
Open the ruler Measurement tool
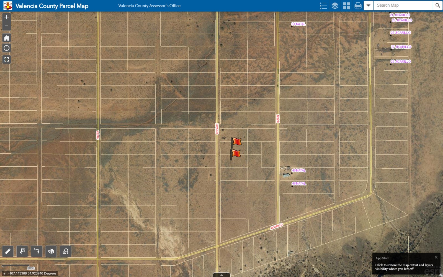point(8,251)
